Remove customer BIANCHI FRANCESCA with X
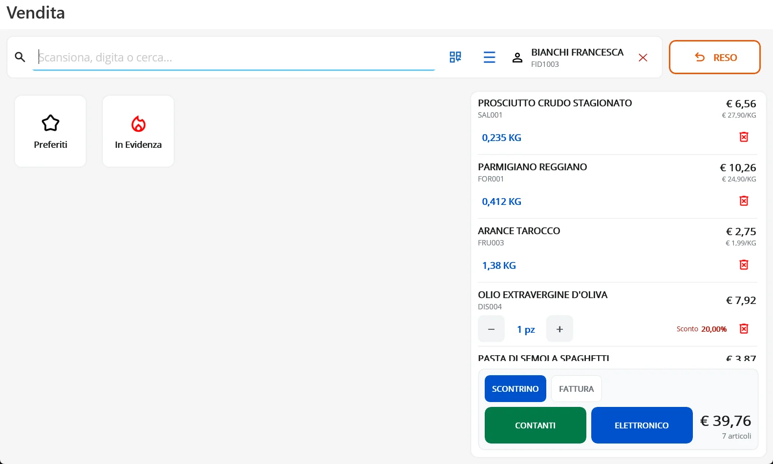Screen dimensions: 773x464 point(643,58)
